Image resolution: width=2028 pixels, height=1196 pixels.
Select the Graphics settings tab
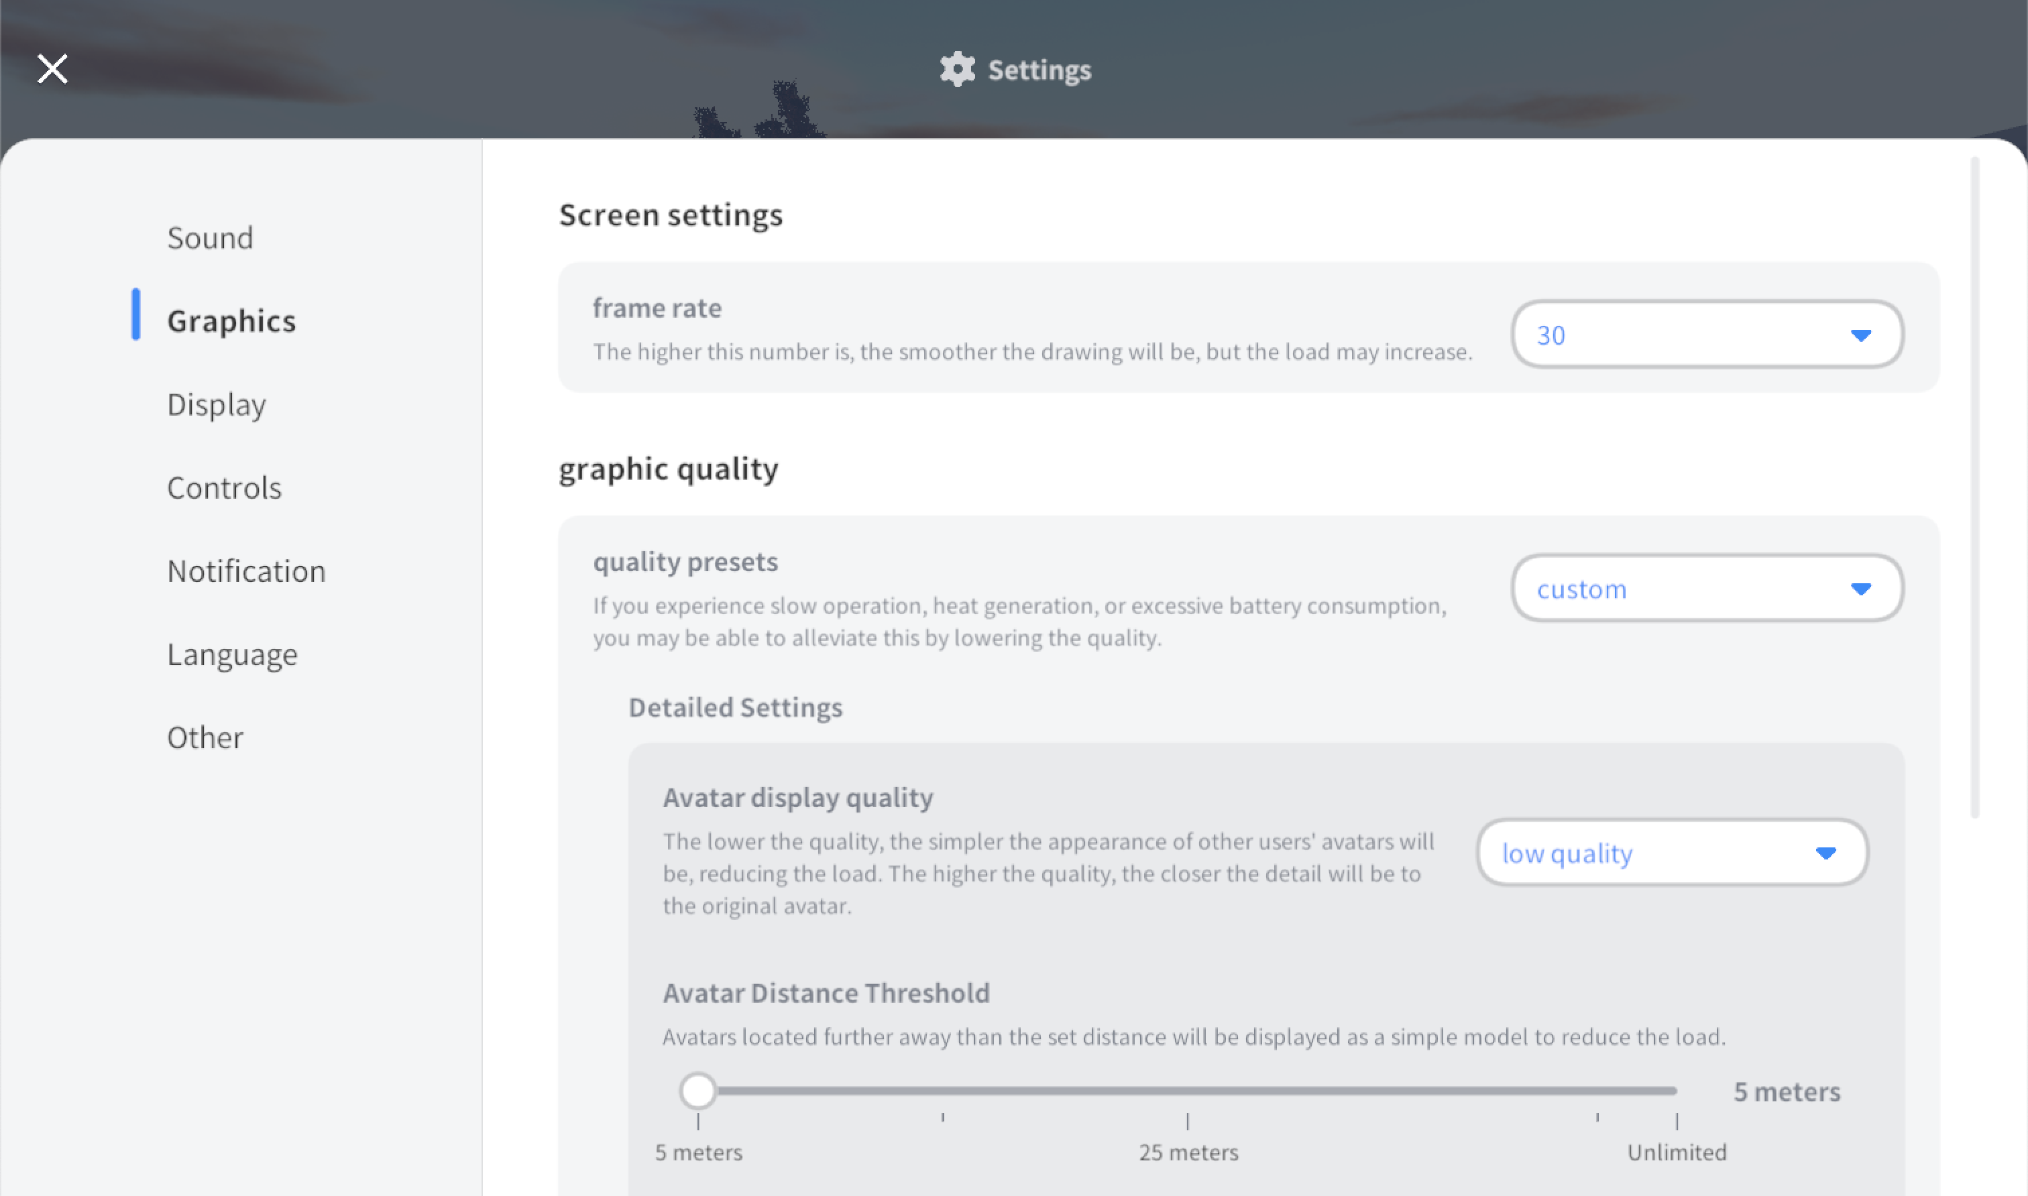pyautogui.click(x=231, y=320)
